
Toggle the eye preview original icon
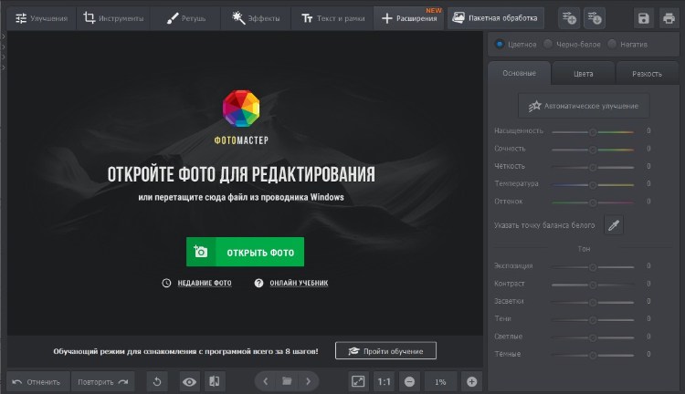[189, 381]
